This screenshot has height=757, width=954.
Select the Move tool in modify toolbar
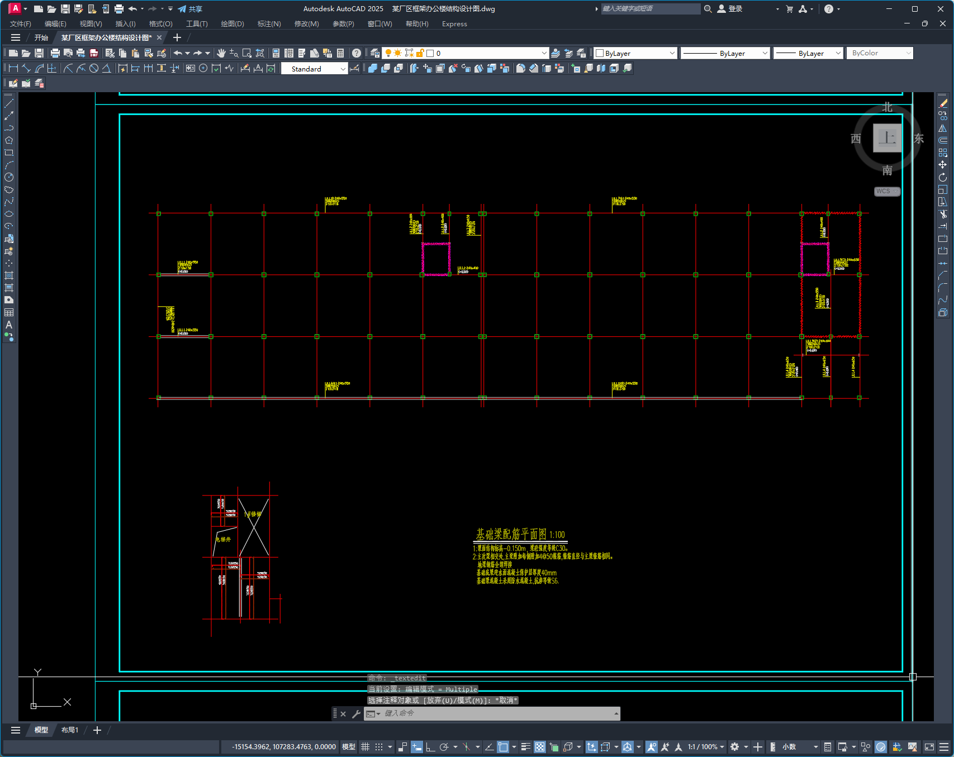tap(943, 165)
